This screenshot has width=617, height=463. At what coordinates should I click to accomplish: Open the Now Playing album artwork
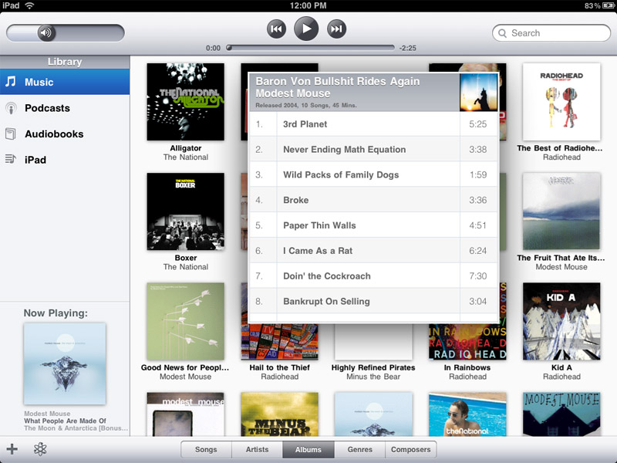(65, 363)
